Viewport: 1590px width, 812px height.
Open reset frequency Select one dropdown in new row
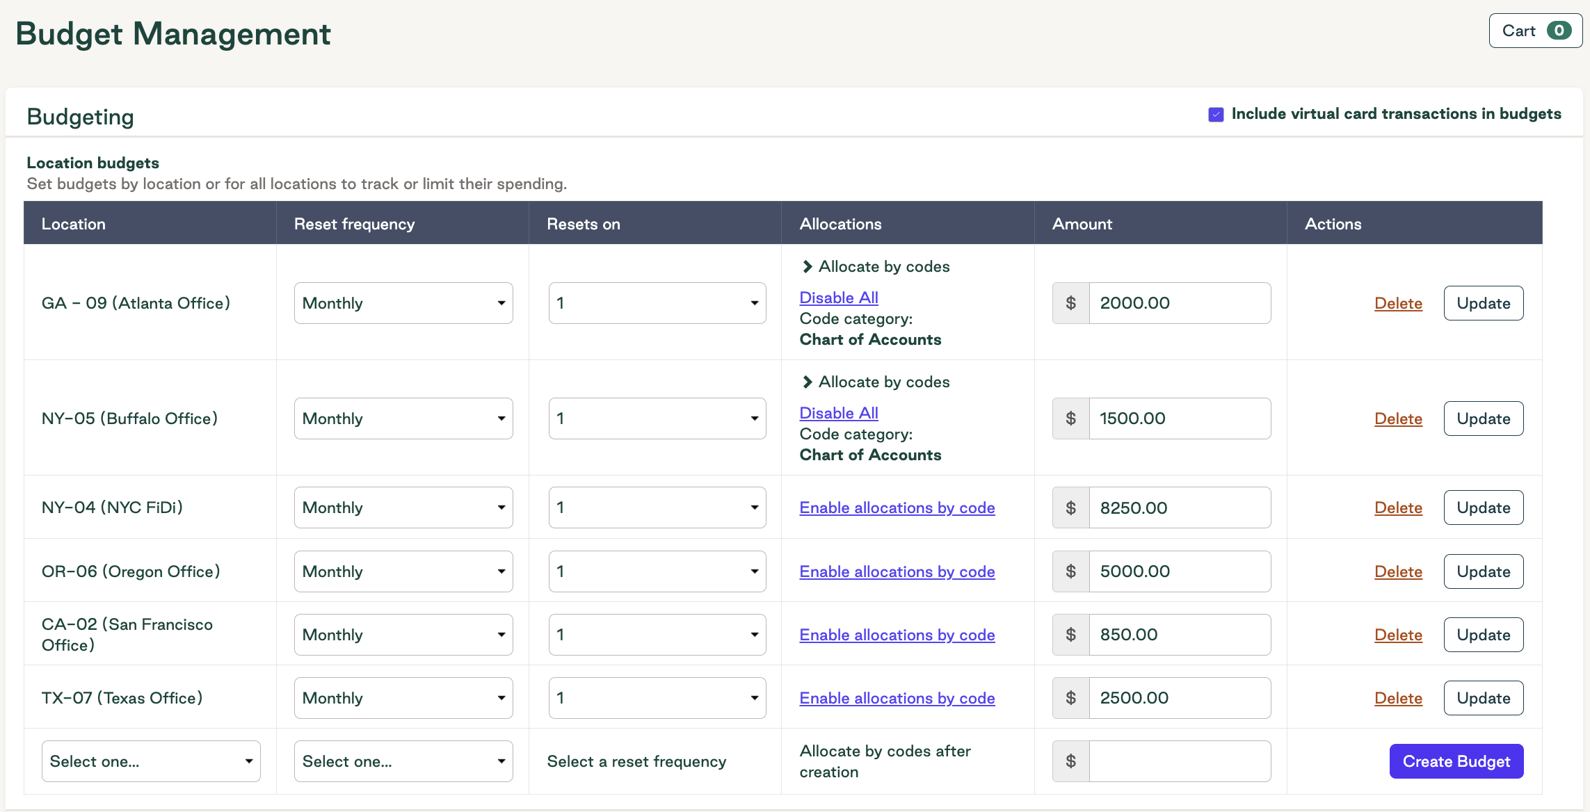coord(403,761)
